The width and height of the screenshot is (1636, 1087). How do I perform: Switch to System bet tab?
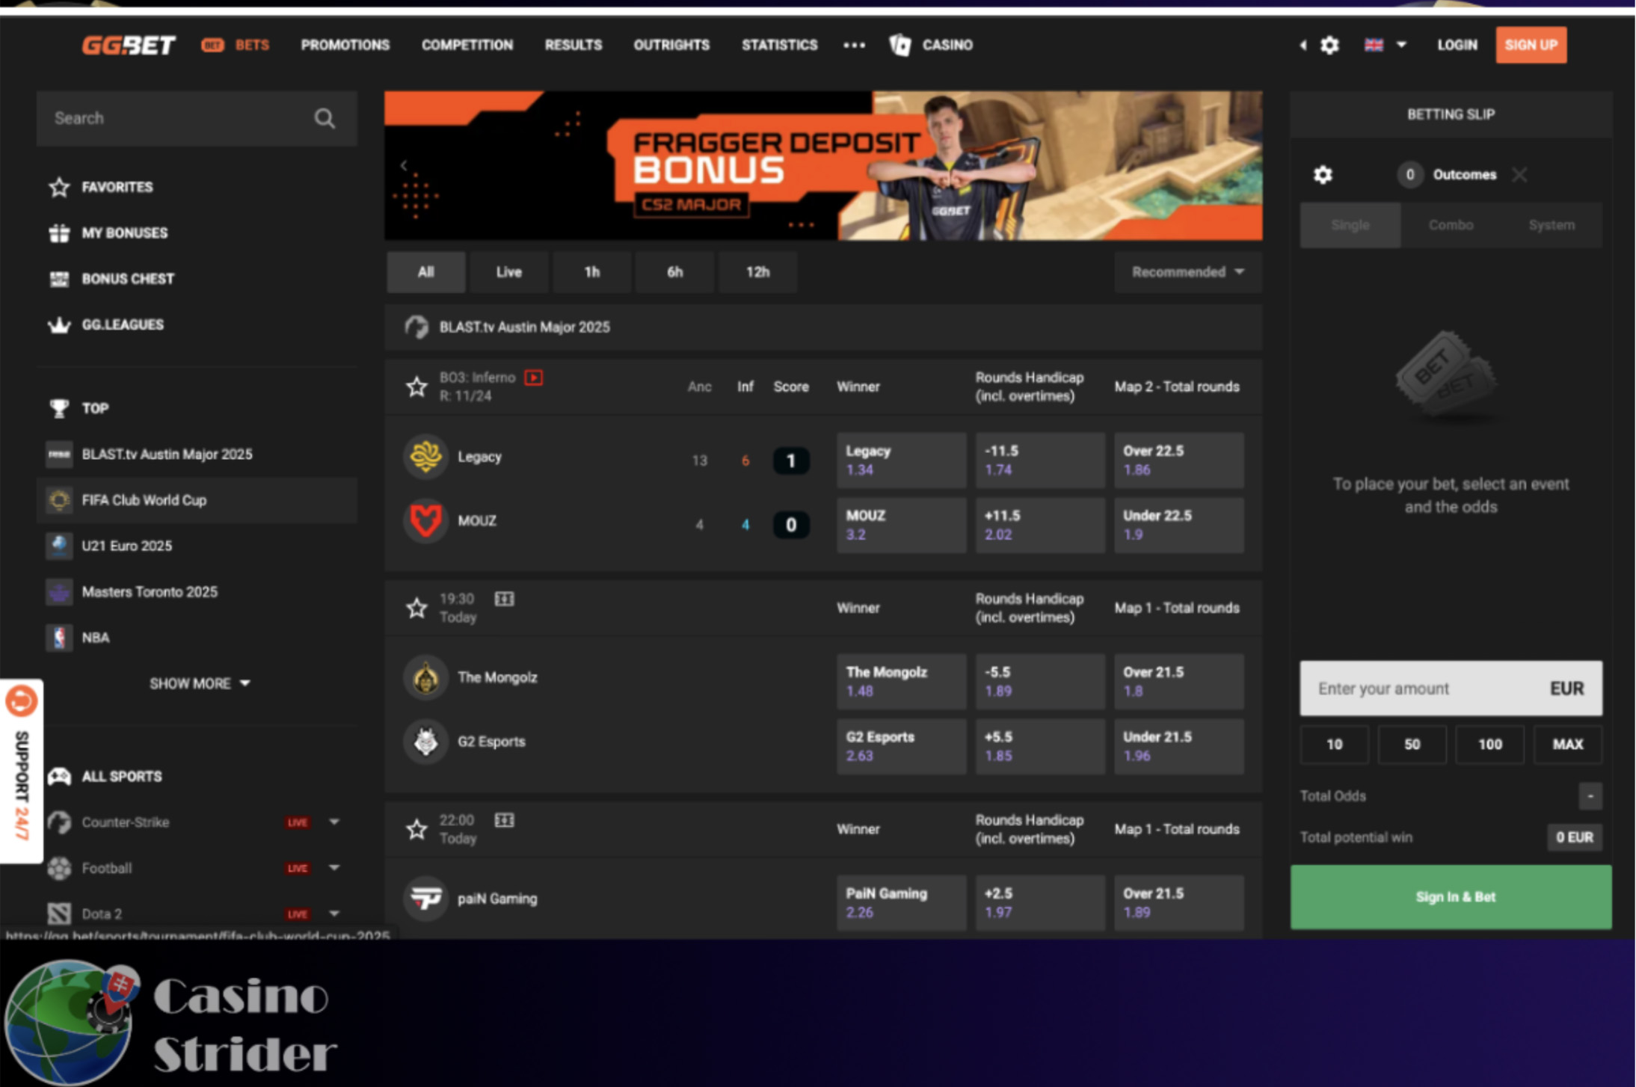[1552, 225]
